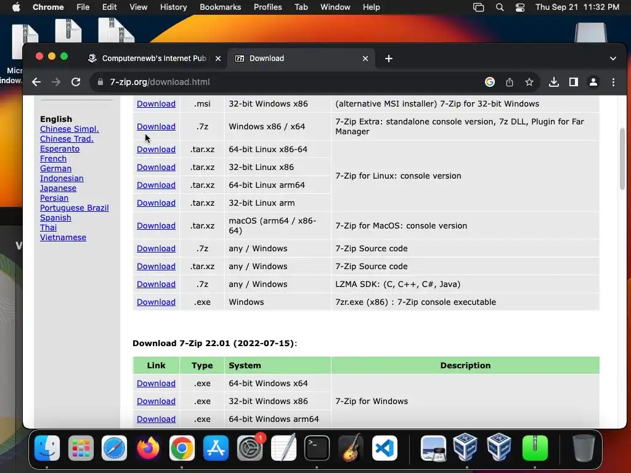Image resolution: width=631 pixels, height=473 pixels.
Task: Open Visual Studio Code from the Dock
Action: 385,448
